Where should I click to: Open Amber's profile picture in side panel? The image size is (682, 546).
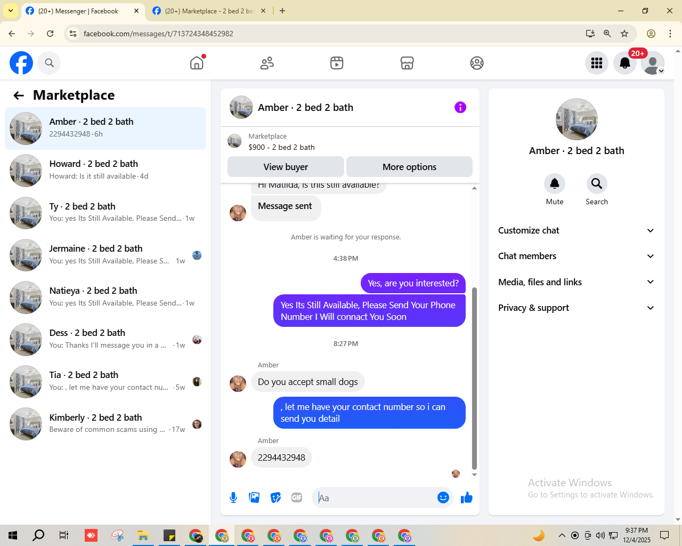click(x=577, y=119)
